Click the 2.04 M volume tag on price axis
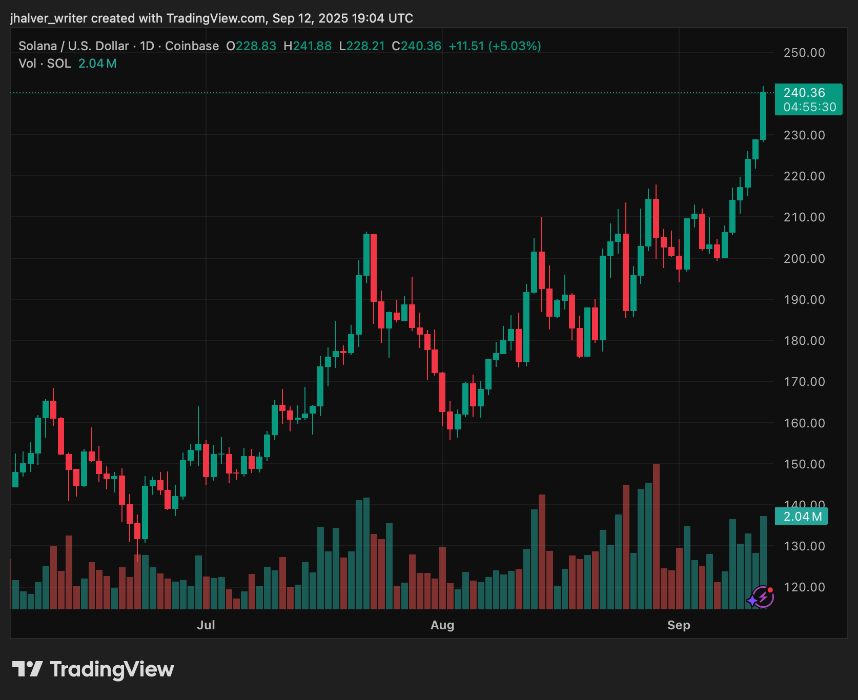This screenshot has height=700, width=858. pyautogui.click(x=802, y=517)
